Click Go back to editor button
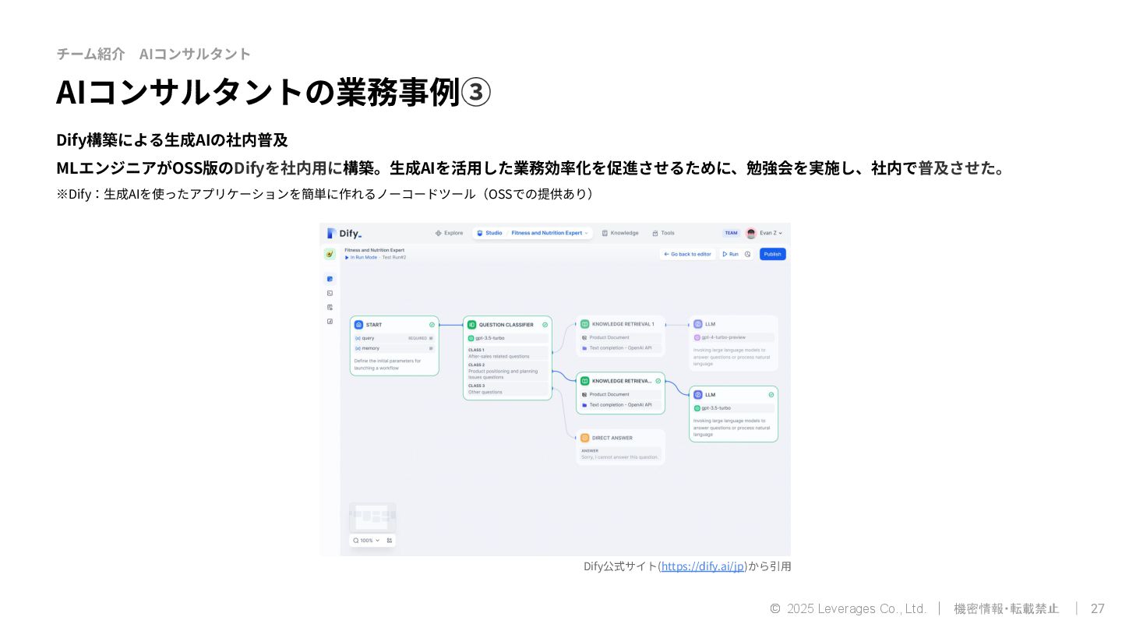The image size is (1122, 631). (688, 254)
